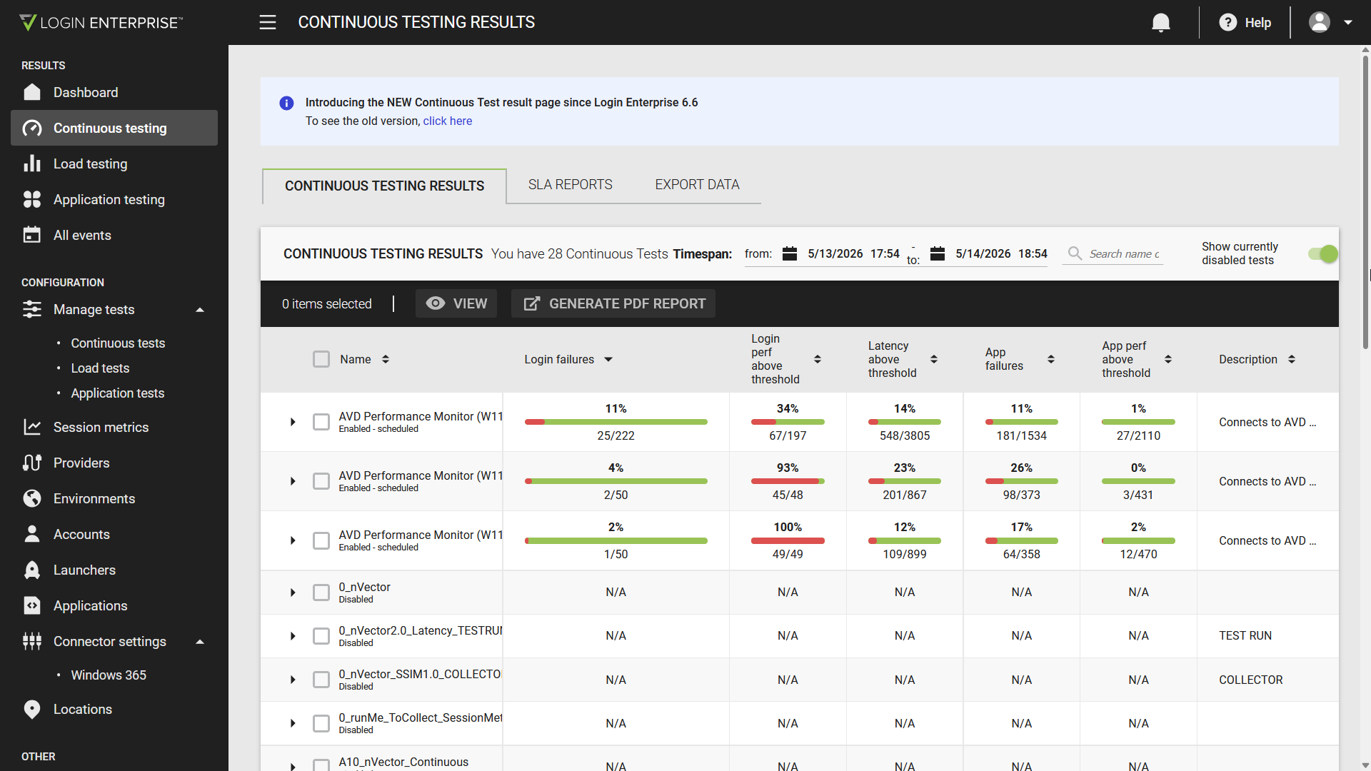Follow the 'click here' old version link
Viewport: 1371px width, 771px height.
coord(447,121)
